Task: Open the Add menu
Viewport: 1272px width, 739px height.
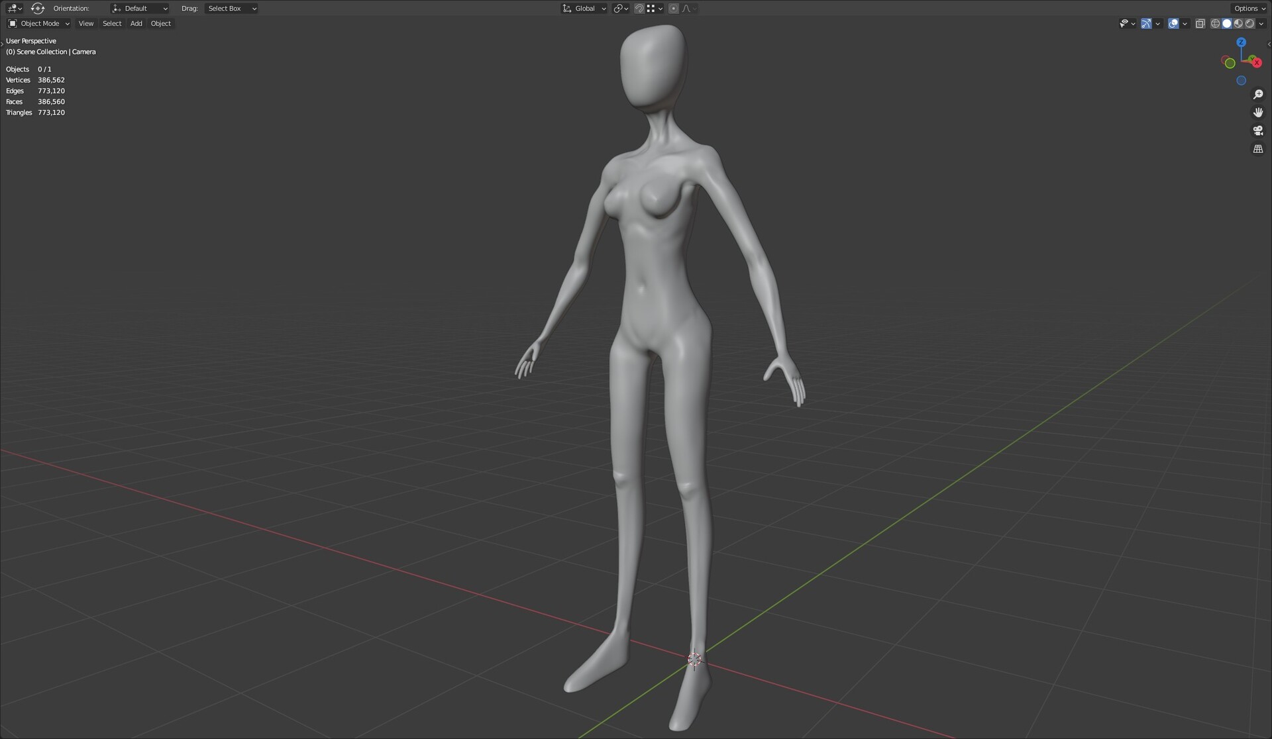Action: point(136,24)
